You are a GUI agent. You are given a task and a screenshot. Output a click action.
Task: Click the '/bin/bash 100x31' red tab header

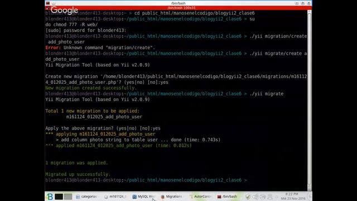tap(181, 8)
